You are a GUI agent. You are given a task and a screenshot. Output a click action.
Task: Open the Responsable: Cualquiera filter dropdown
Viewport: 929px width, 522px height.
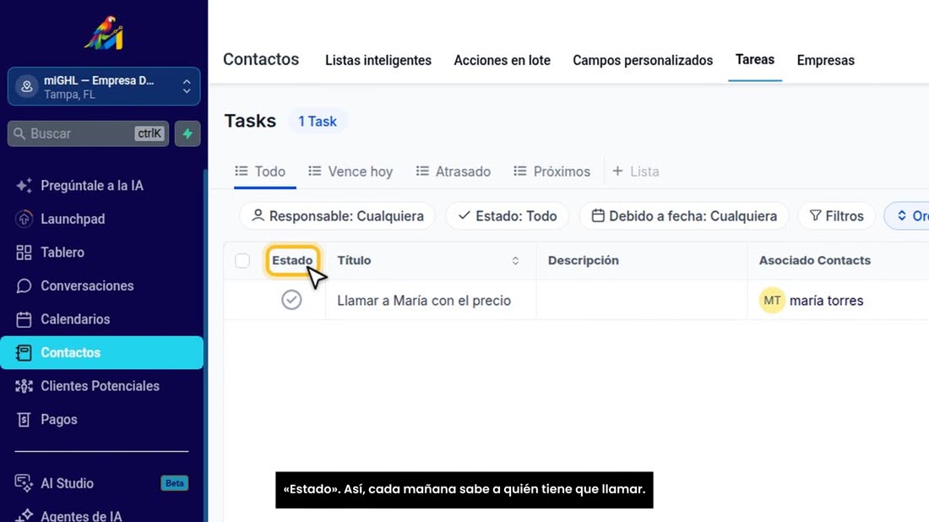pyautogui.click(x=338, y=216)
